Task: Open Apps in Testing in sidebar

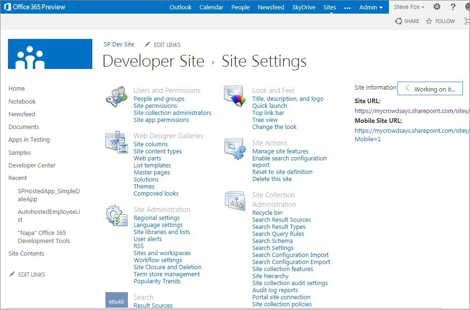Action: tap(29, 140)
